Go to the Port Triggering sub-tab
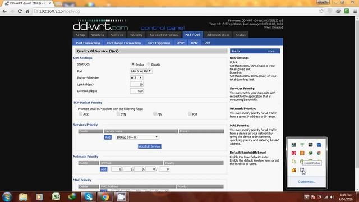359x202 pixels. pyautogui.click(x=159, y=43)
